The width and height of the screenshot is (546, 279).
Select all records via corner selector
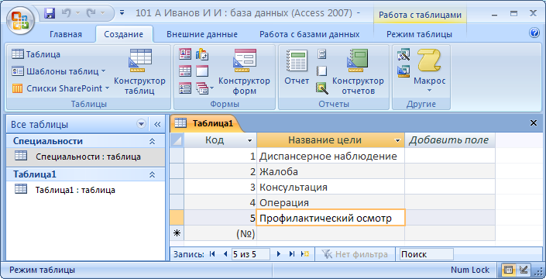pyautogui.click(x=177, y=140)
